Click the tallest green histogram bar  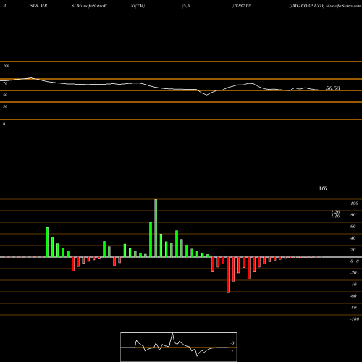(156, 228)
